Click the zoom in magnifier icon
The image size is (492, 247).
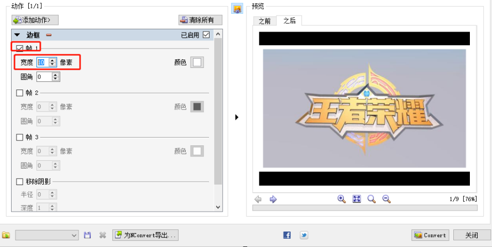tap(342, 199)
